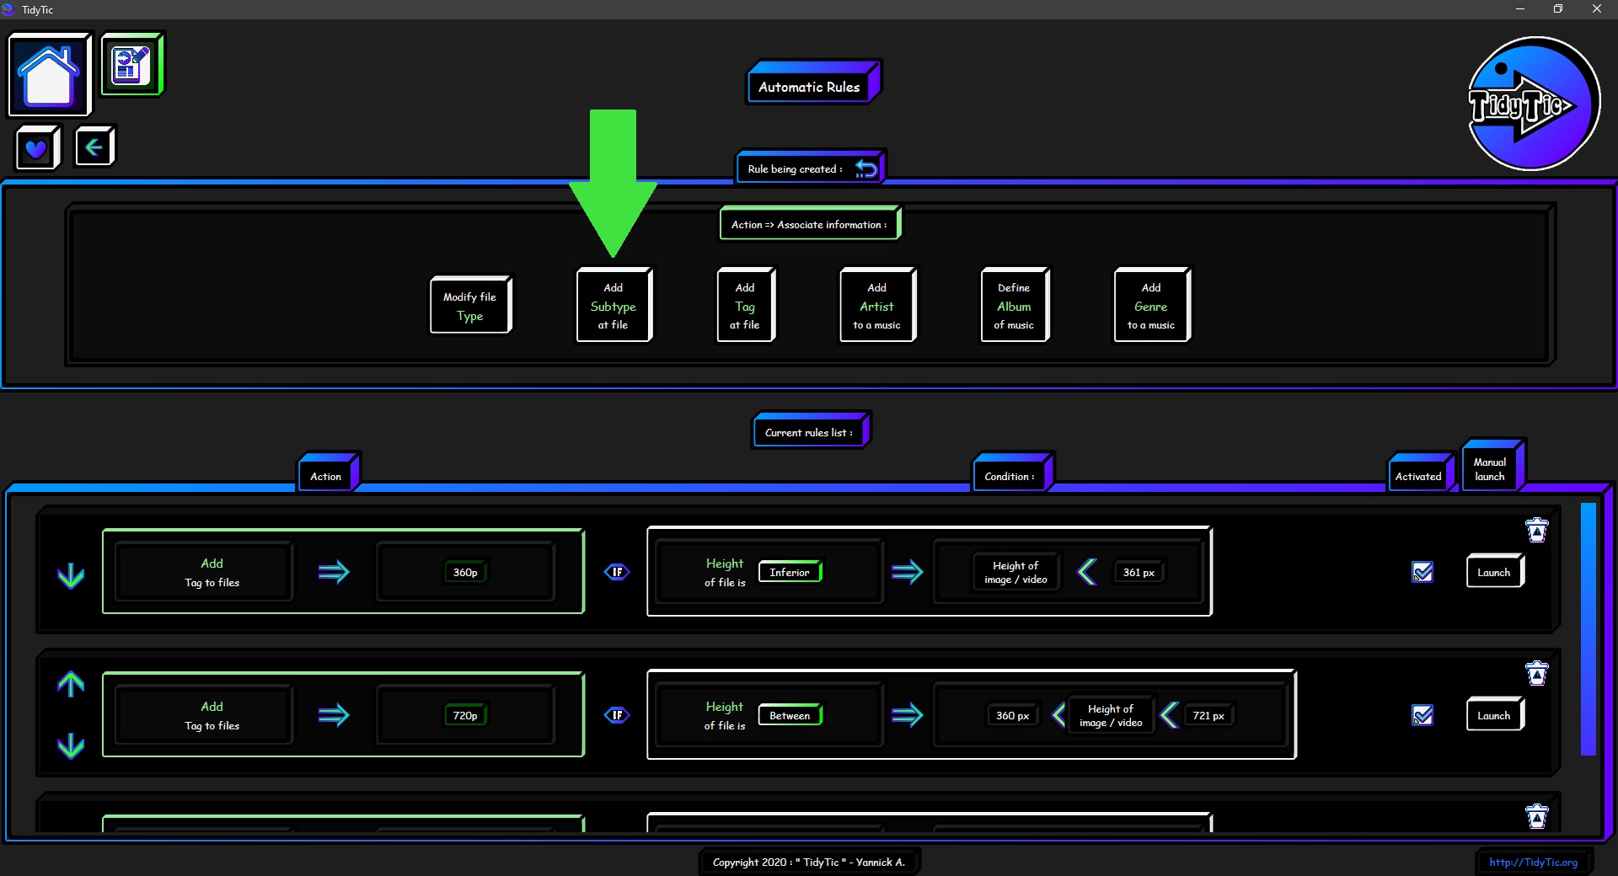Toggle Activated checkbox for 360p rule
The height and width of the screenshot is (876, 1618).
[x=1422, y=572]
